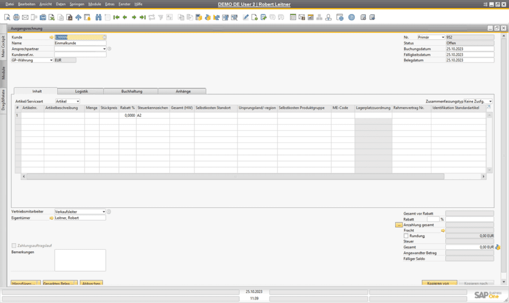Image resolution: width=509 pixels, height=303 pixels.
Task: Open the Drag&Relate side tab
Action: point(3,100)
